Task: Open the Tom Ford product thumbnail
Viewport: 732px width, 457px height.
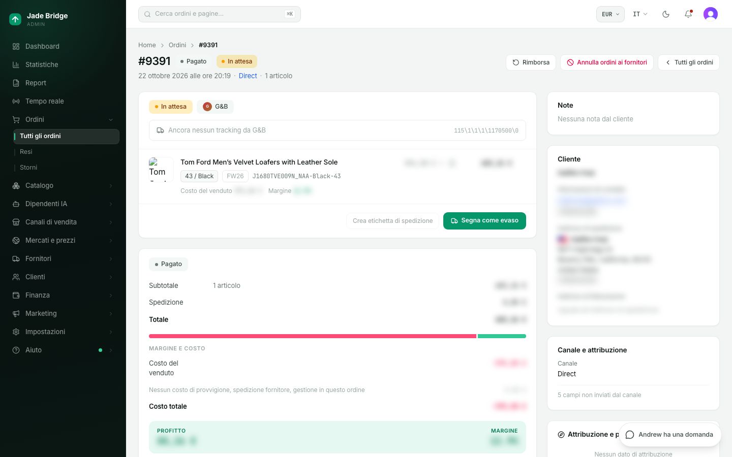Action: pyautogui.click(x=161, y=169)
